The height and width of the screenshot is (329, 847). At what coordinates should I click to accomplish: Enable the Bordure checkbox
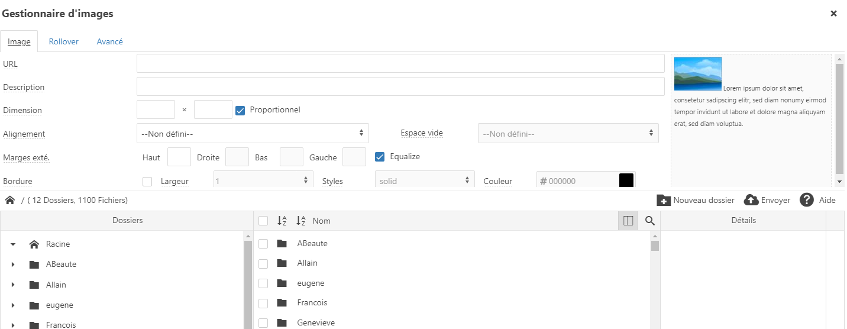147,182
